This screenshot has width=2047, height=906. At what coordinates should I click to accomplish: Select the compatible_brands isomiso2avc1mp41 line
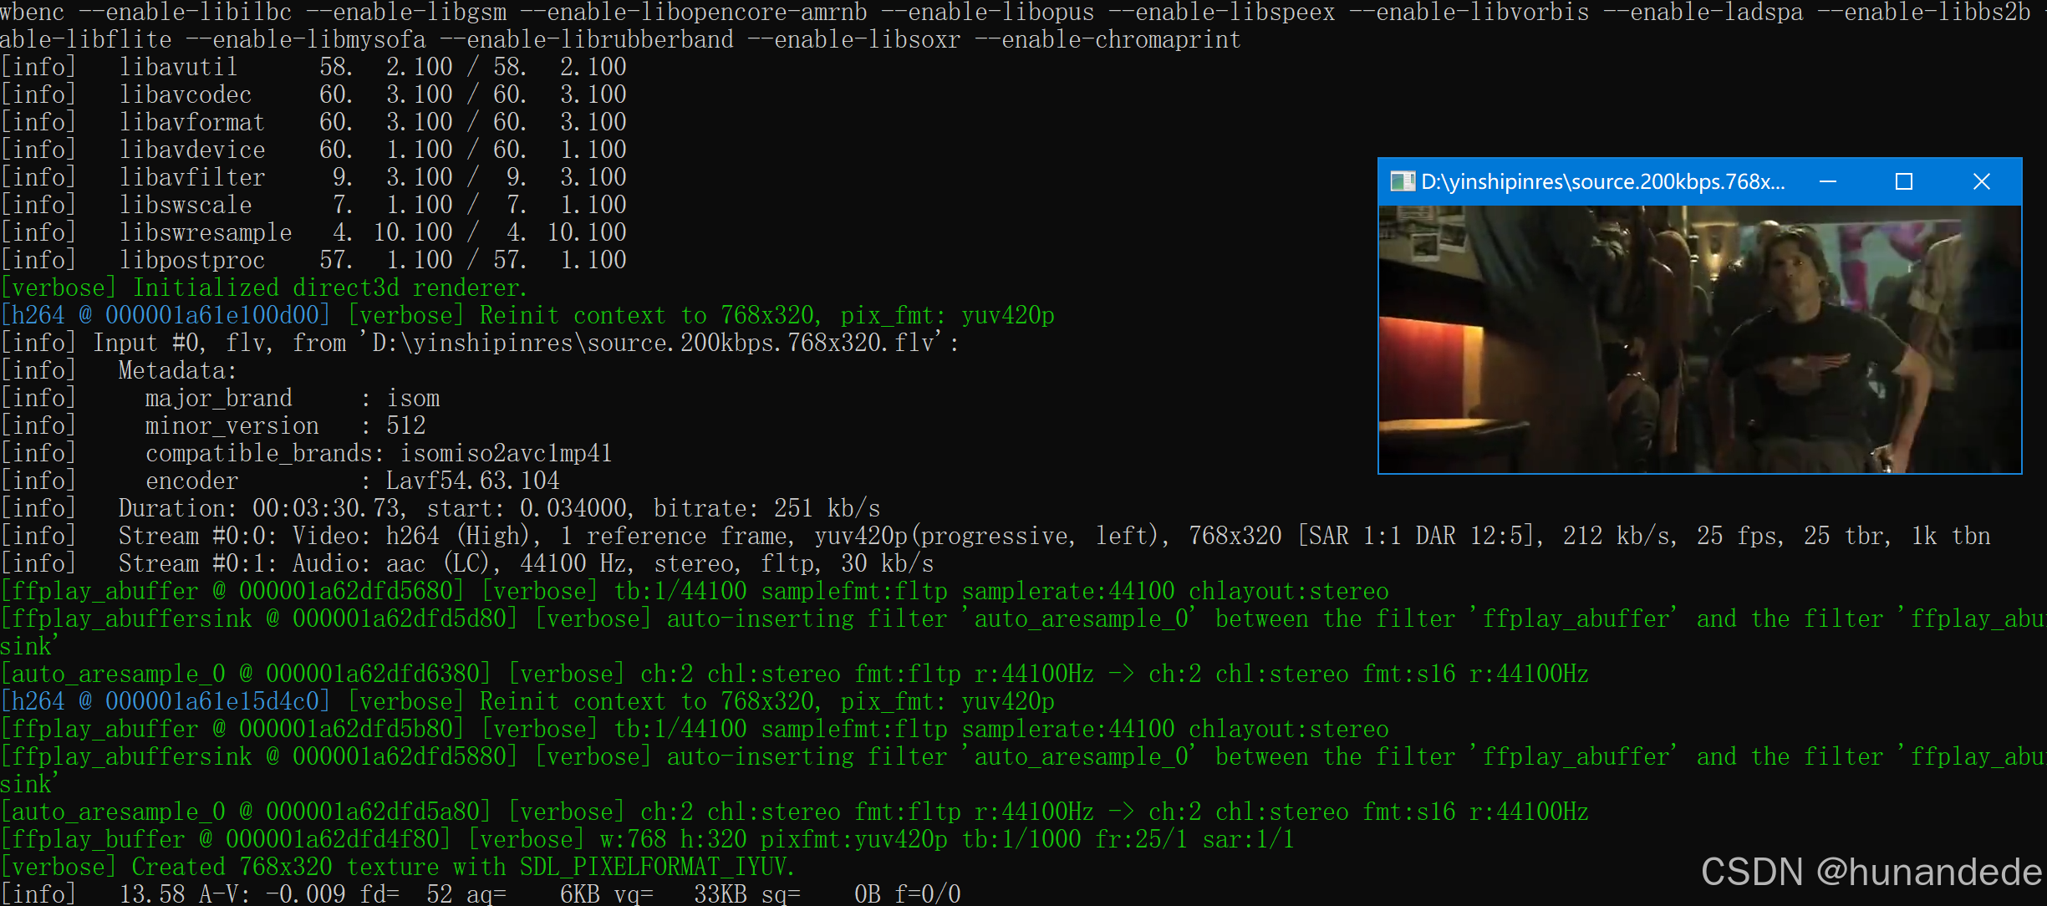[x=376, y=452]
